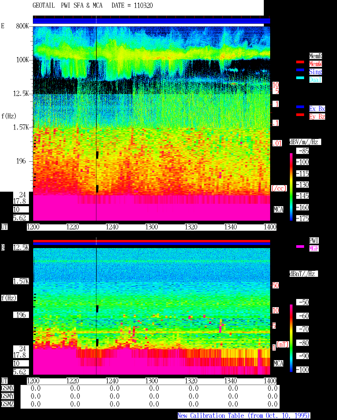Click the -100 value on the electric color scale
The width and height of the screenshot is (337, 420).
[303, 162]
